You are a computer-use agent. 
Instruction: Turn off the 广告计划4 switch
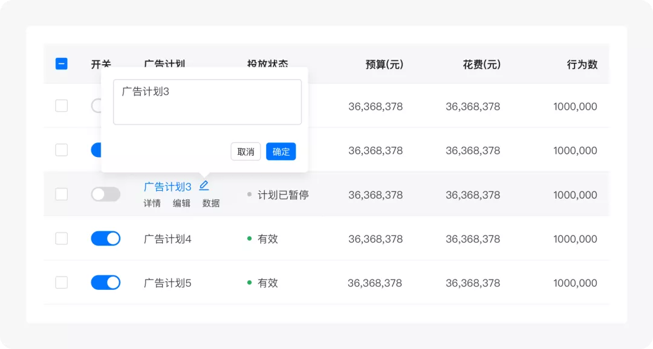coord(106,239)
